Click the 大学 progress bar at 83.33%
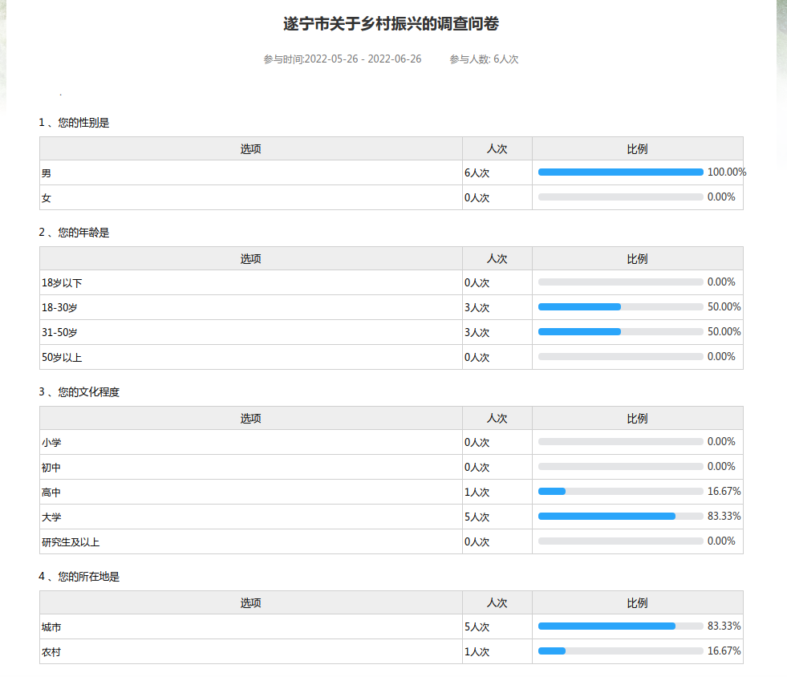The height and width of the screenshot is (677, 787). 620,516
